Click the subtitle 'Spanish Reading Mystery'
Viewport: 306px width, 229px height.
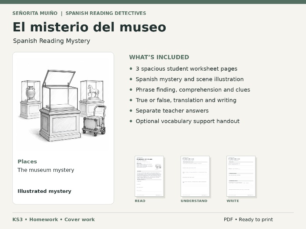coord(52,41)
